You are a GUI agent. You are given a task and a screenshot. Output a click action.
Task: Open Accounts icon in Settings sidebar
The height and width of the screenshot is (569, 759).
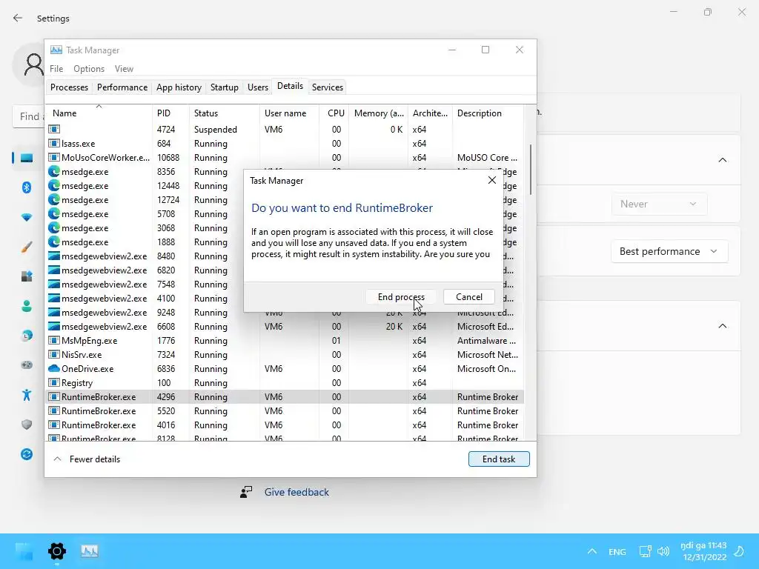[x=27, y=306]
